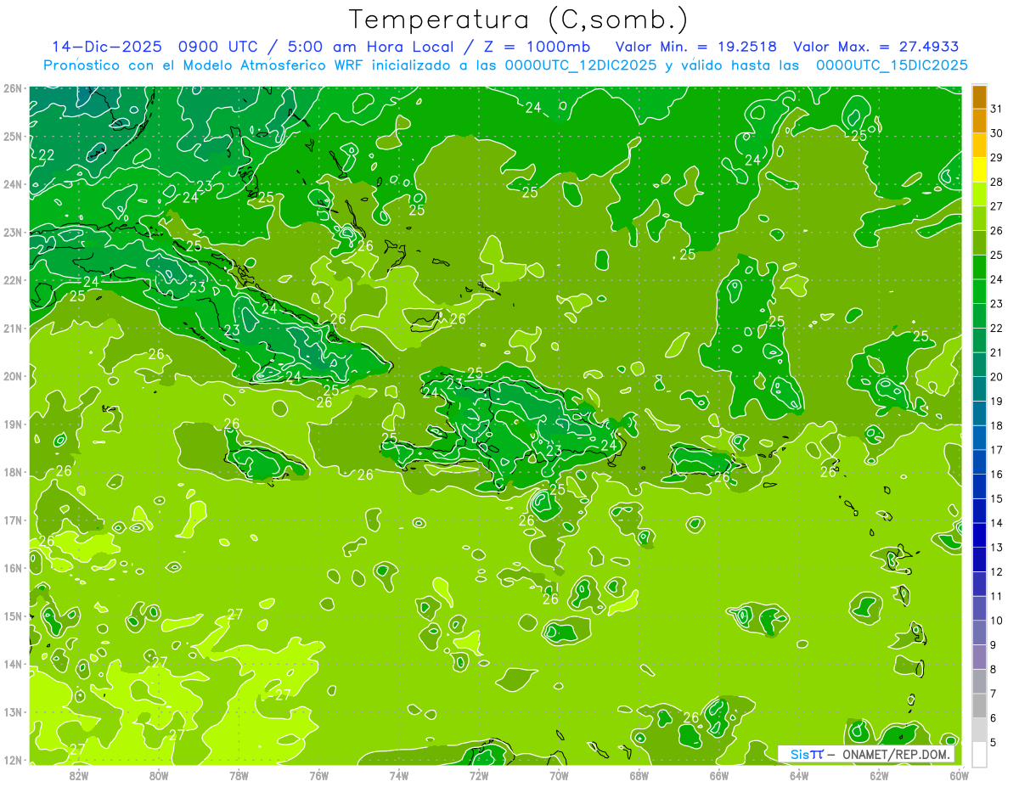This screenshot has height=787, width=1019.
Task: Click the orange color bar segment between 30 and 31
Action: [979, 121]
